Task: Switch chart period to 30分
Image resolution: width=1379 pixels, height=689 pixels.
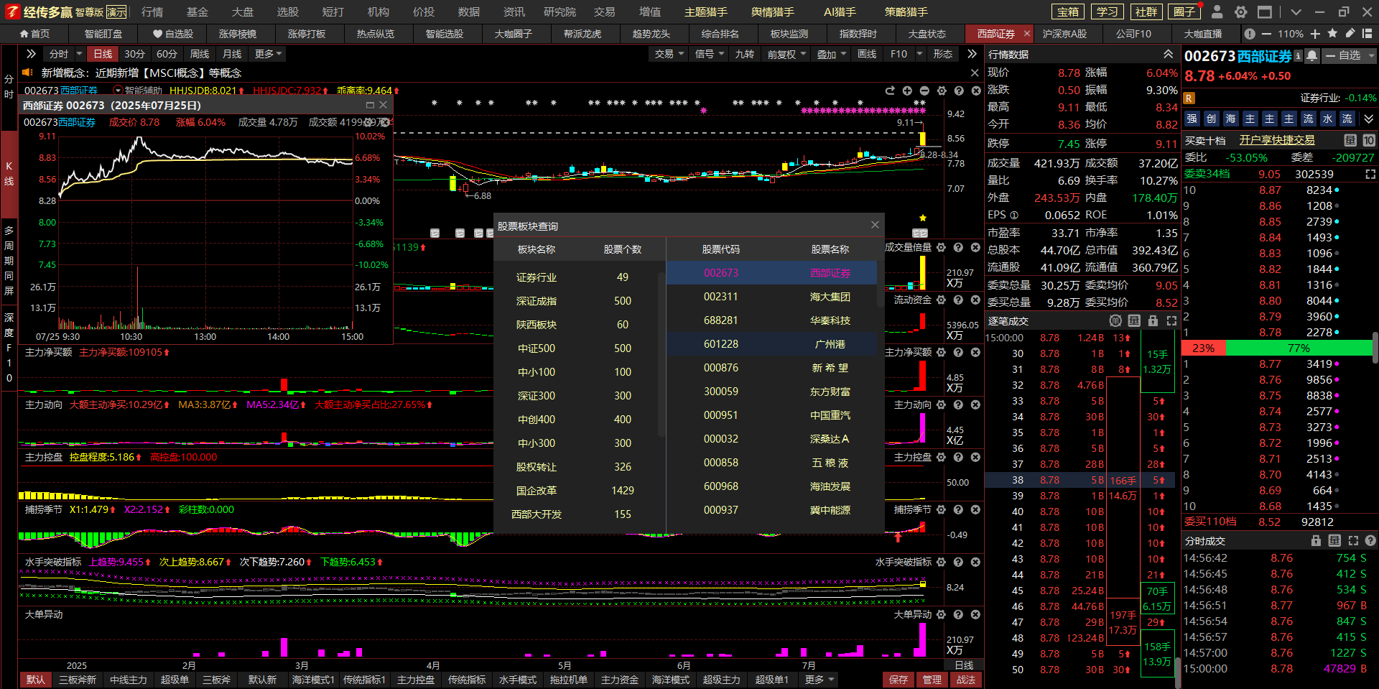Action: click(134, 54)
